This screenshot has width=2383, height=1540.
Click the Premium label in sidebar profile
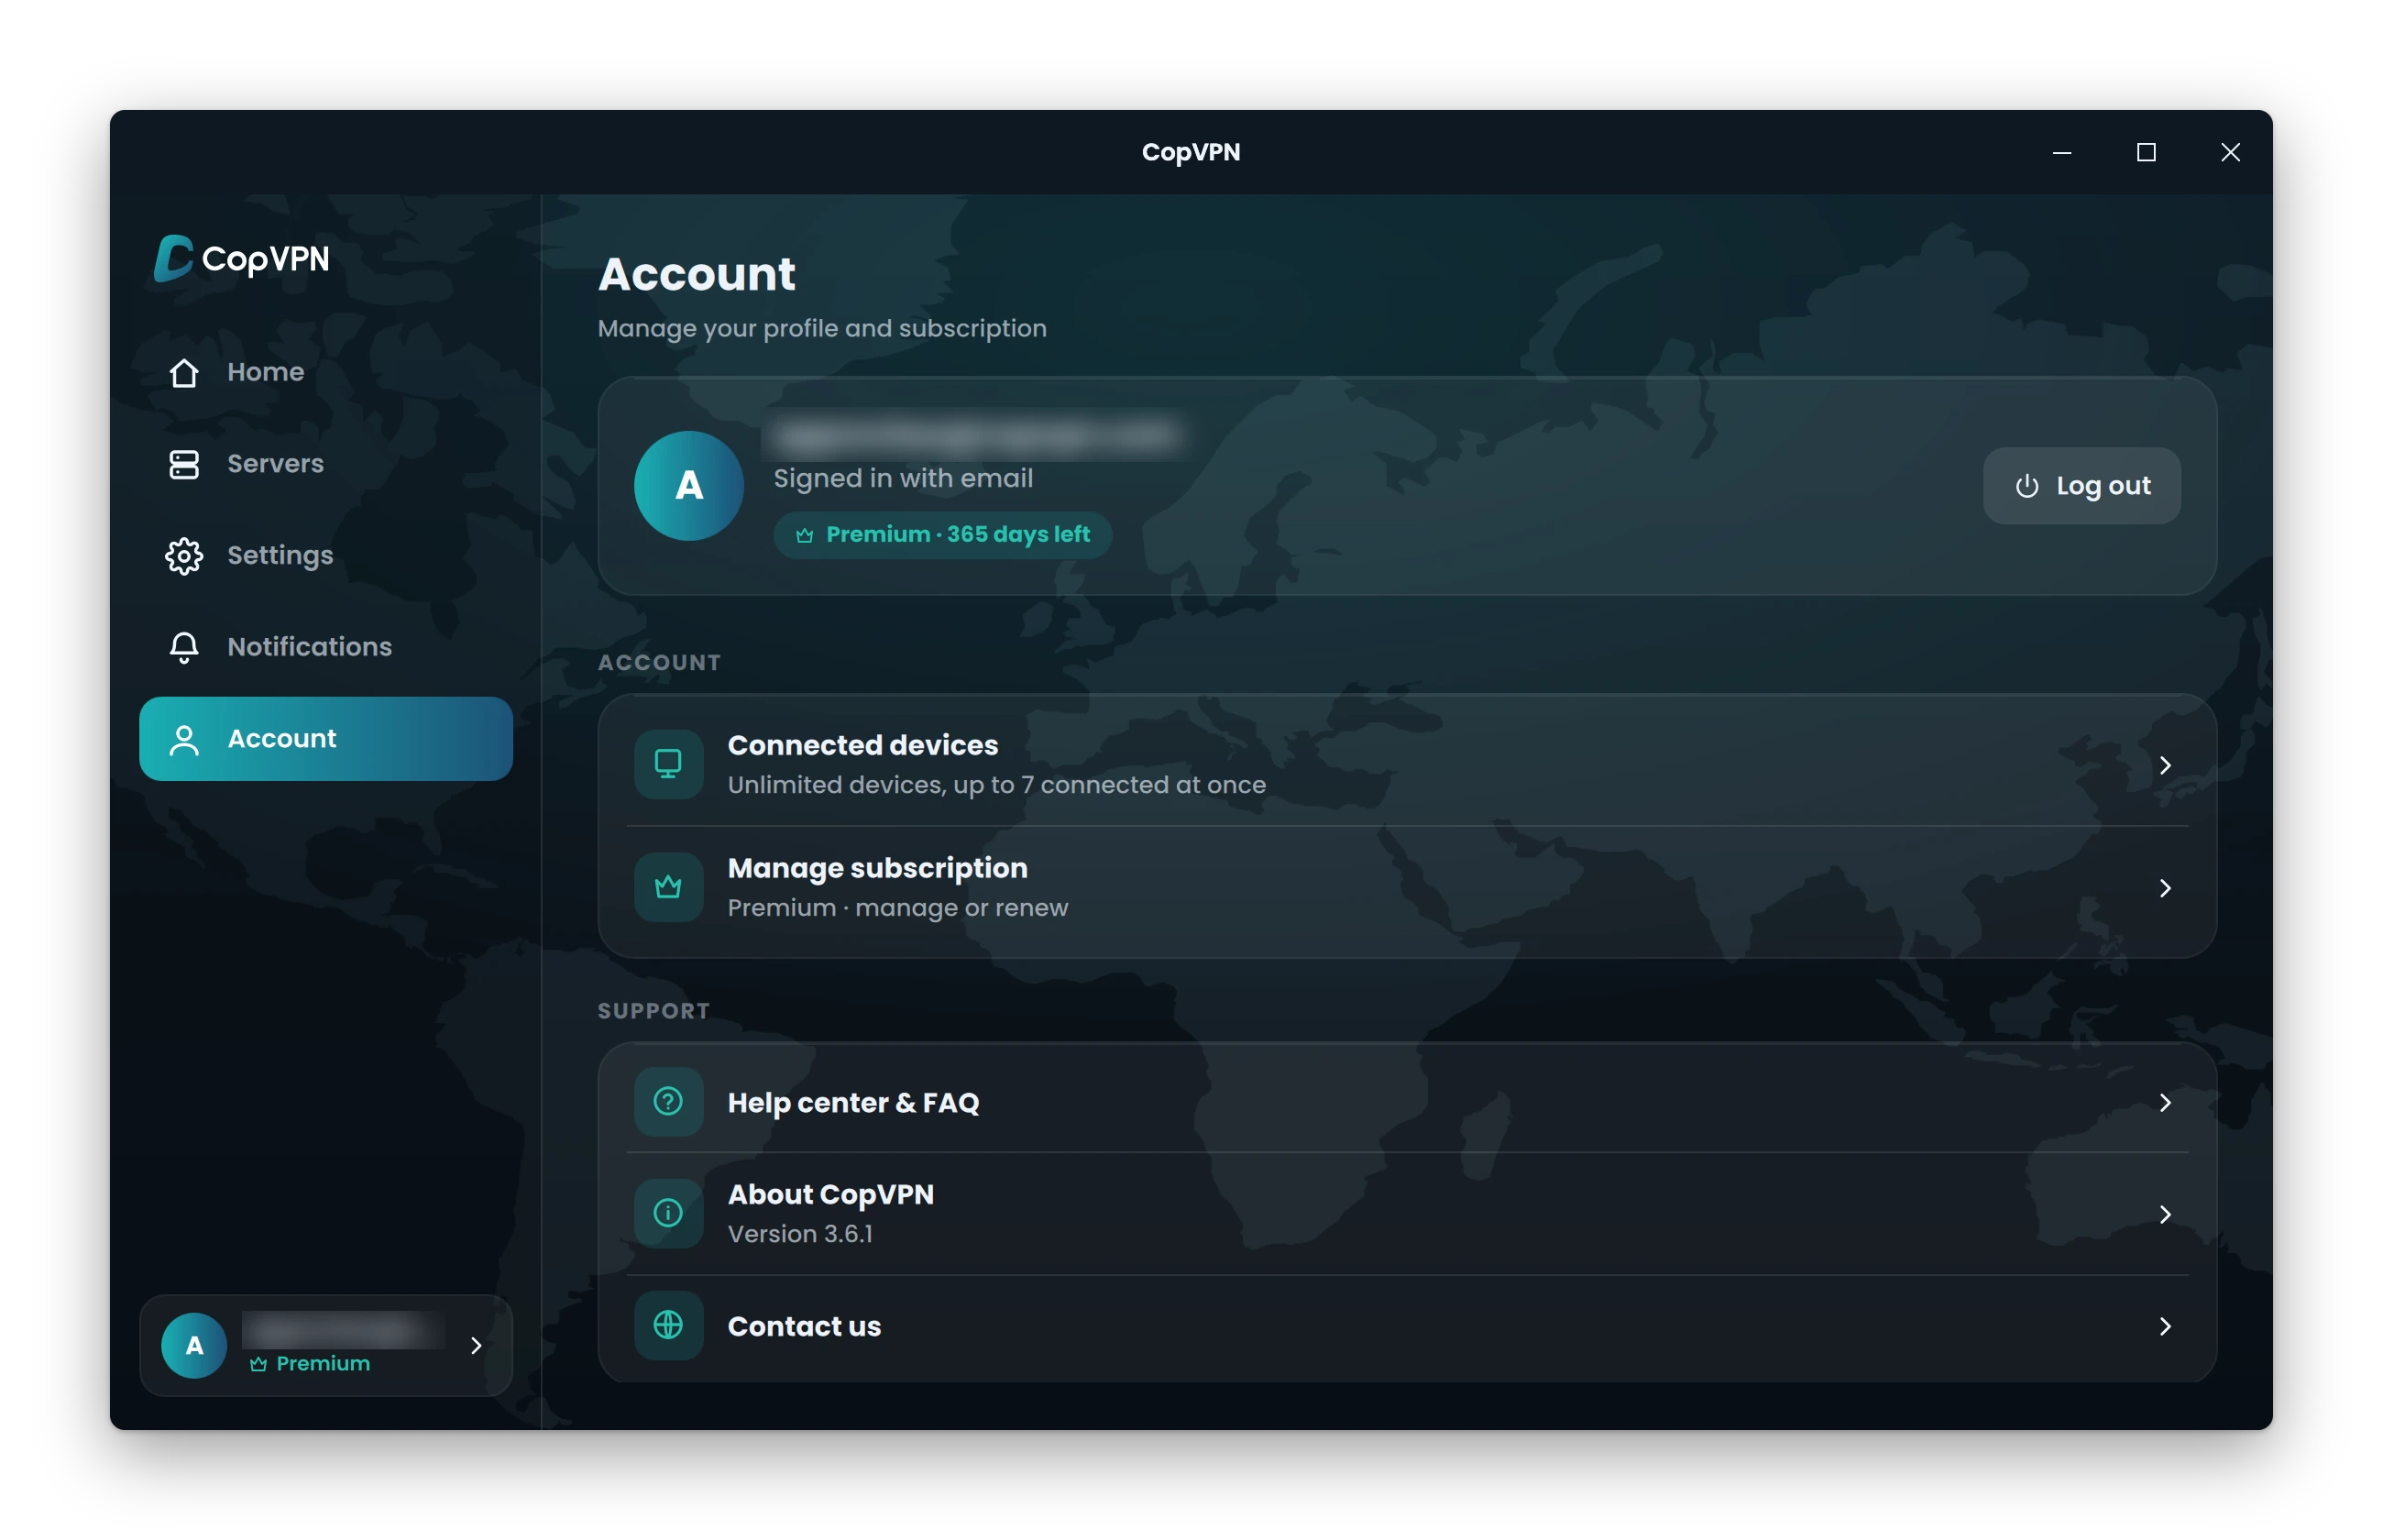point(322,1364)
